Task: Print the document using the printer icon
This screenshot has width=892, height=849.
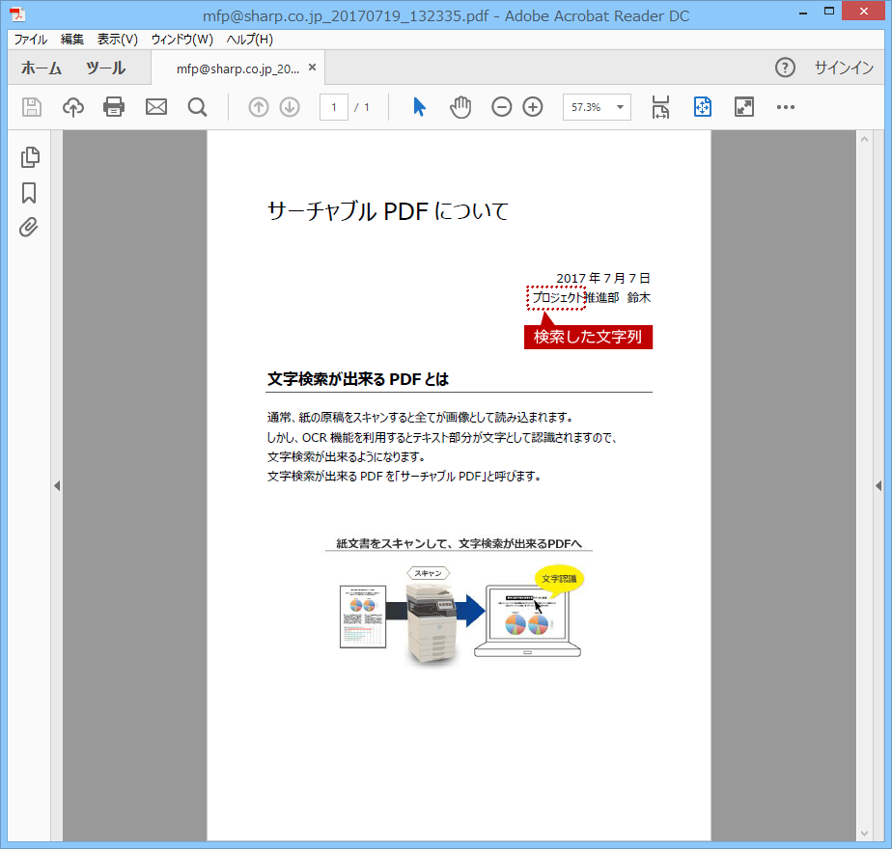Action: pyautogui.click(x=114, y=107)
